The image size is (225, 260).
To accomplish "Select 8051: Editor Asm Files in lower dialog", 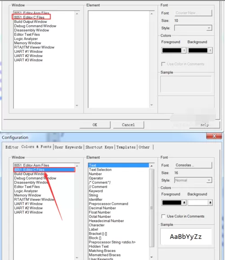I will 31,165.
